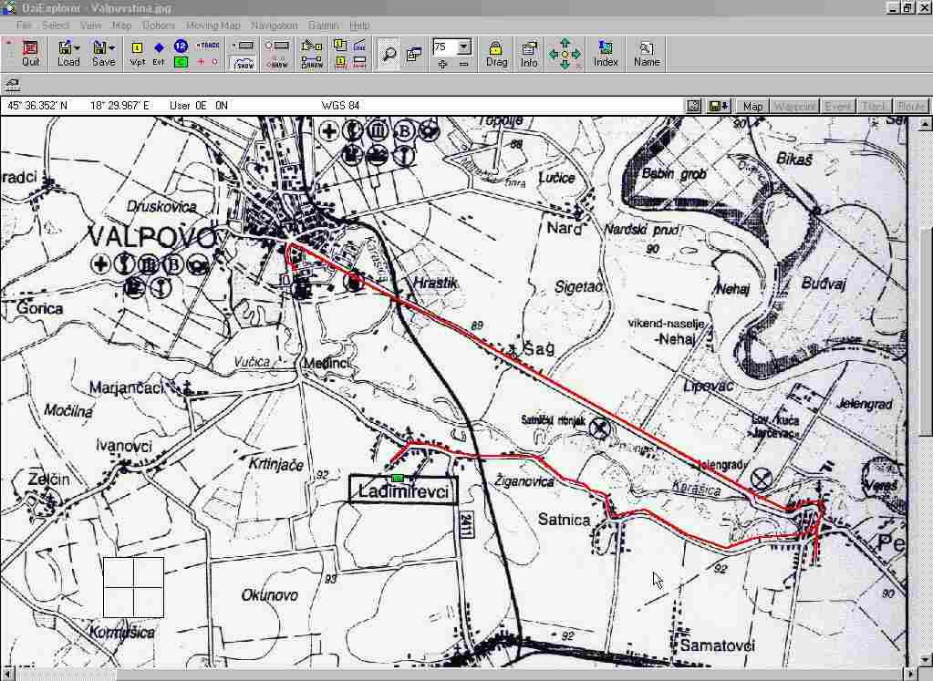Screen dimensions: 933x681
Task: Open the Garmin menu
Action: pyautogui.click(x=323, y=26)
